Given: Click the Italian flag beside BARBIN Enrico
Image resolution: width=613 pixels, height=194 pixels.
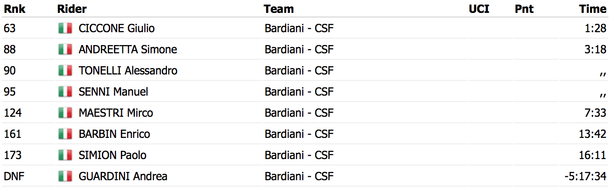Looking at the screenshot, I should pyautogui.click(x=65, y=134).
